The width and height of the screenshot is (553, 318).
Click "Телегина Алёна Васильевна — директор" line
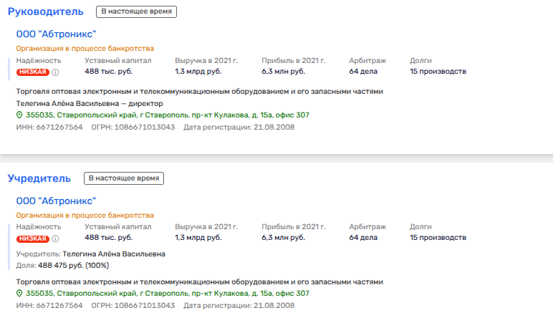click(x=89, y=103)
